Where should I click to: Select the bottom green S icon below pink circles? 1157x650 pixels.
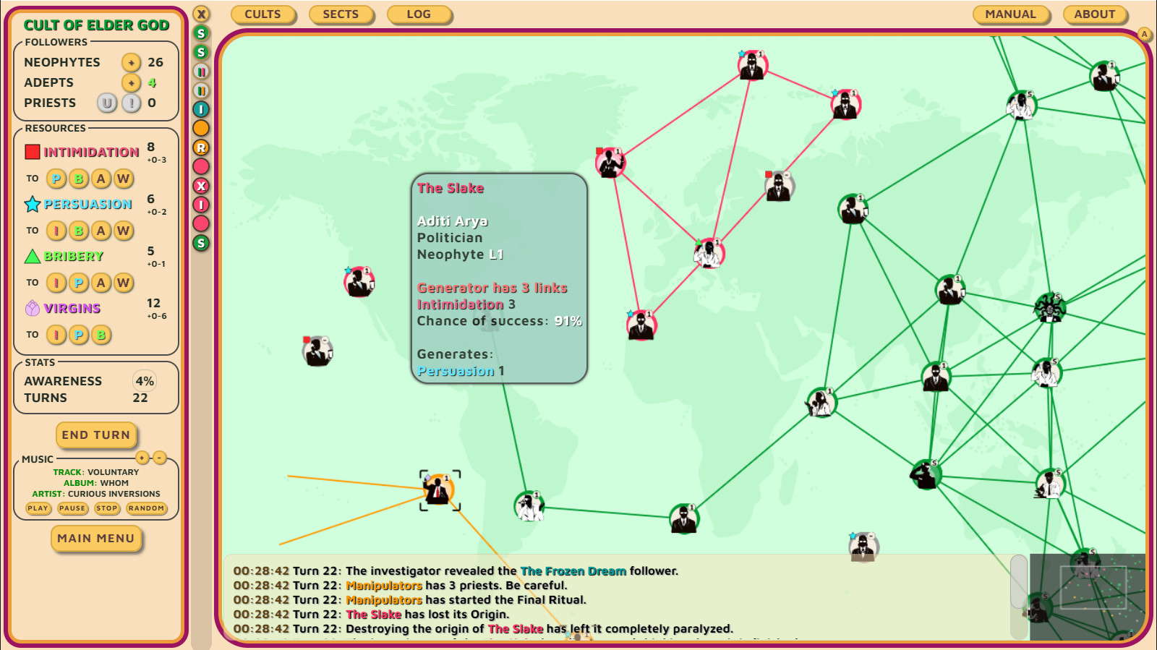coord(201,243)
